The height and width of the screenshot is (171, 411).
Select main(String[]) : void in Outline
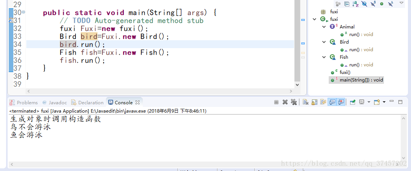point(361,80)
